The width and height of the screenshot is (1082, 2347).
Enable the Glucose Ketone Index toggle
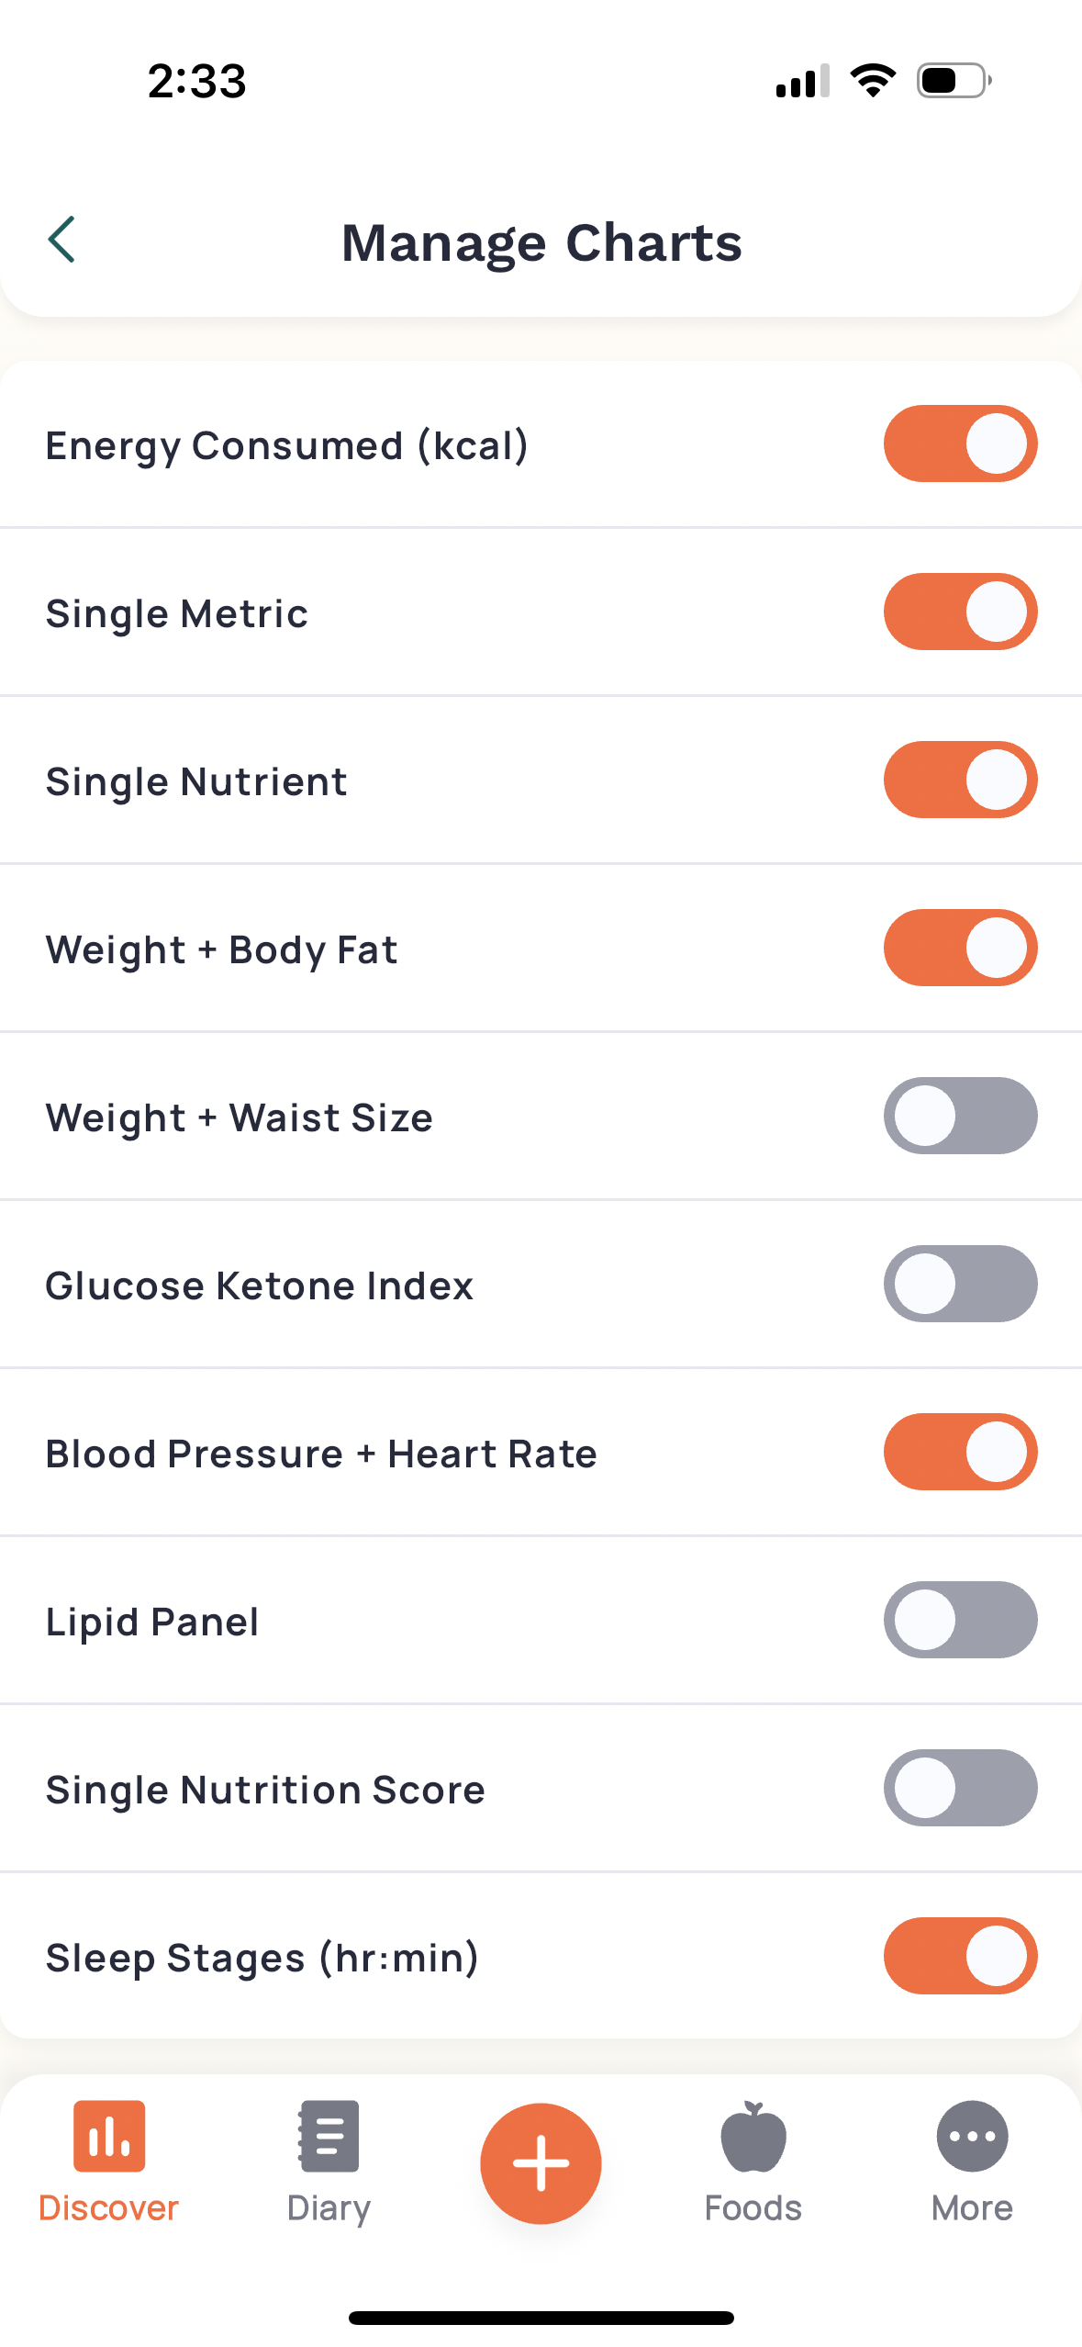960,1284
